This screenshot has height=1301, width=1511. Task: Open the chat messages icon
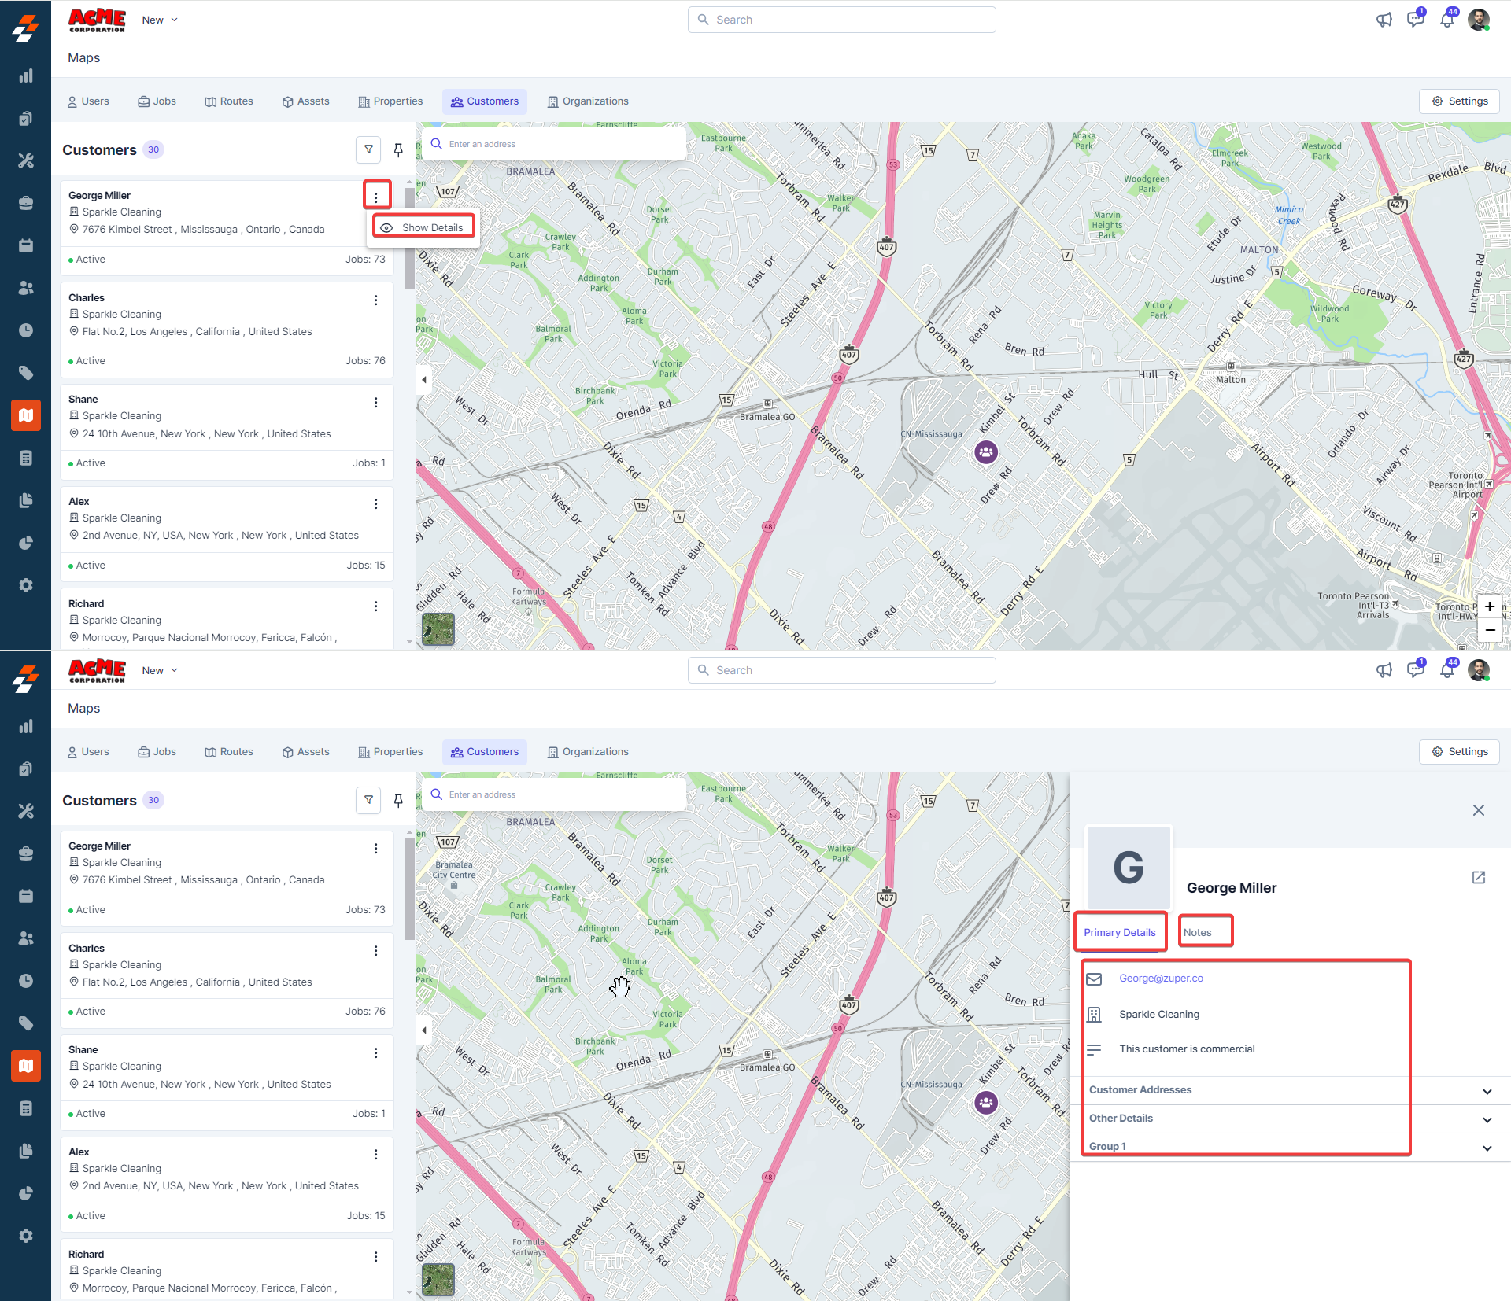click(1415, 20)
